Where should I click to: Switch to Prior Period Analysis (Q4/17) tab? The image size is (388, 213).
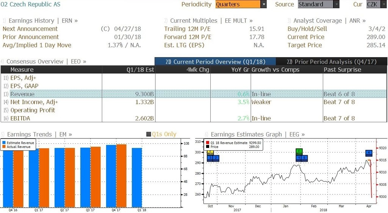tap(332, 62)
